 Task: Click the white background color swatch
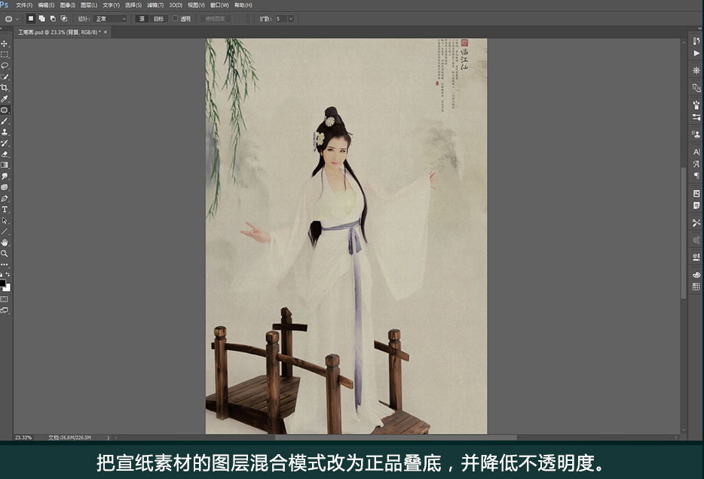pos(8,288)
